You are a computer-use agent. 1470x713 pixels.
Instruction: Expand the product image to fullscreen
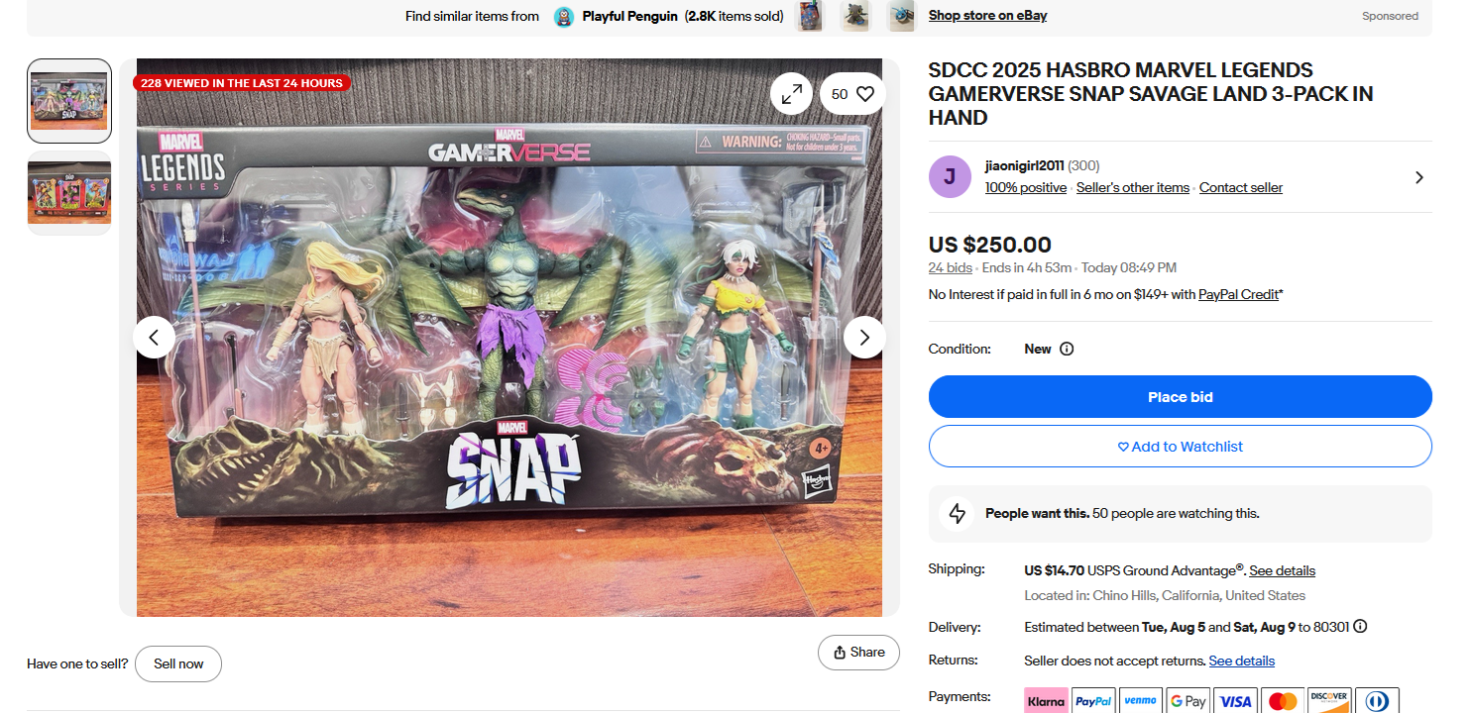(x=791, y=94)
